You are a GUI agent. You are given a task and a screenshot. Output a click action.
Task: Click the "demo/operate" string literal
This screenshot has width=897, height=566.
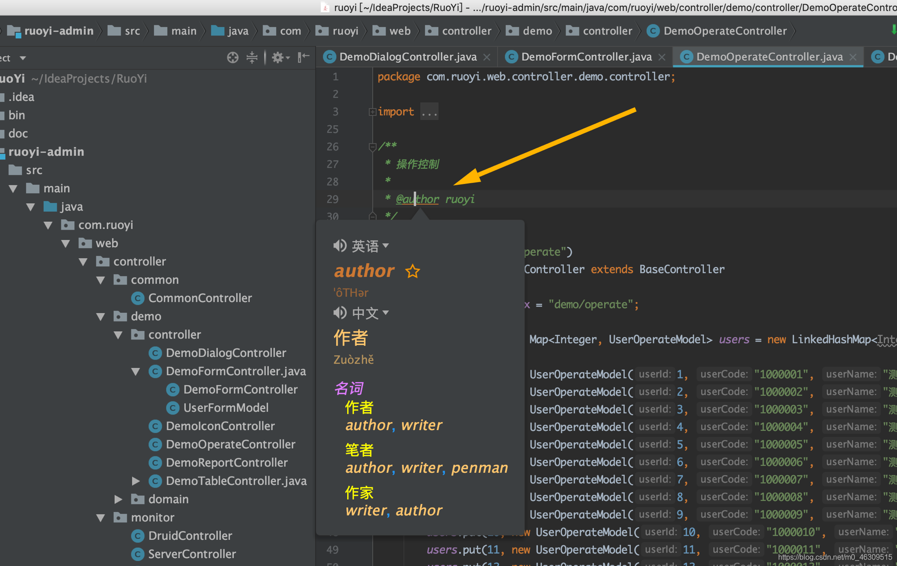click(x=591, y=305)
